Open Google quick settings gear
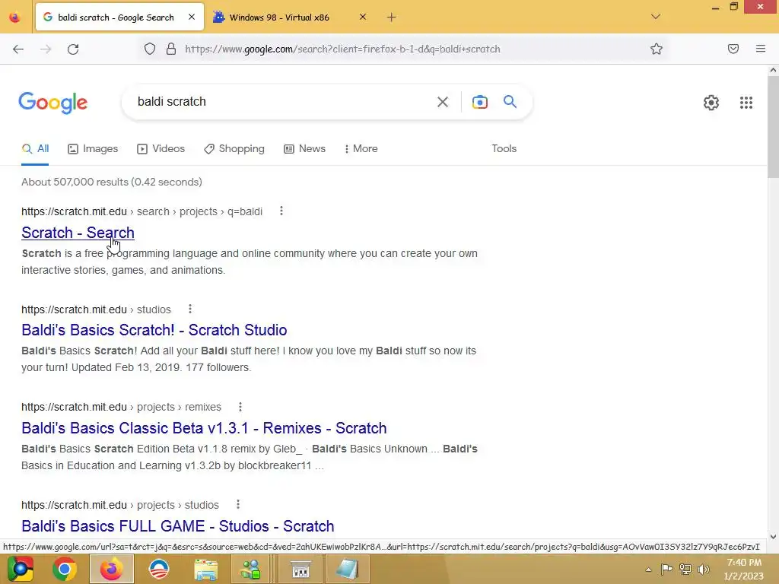Viewport: 779px width, 584px height. [711, 103]
